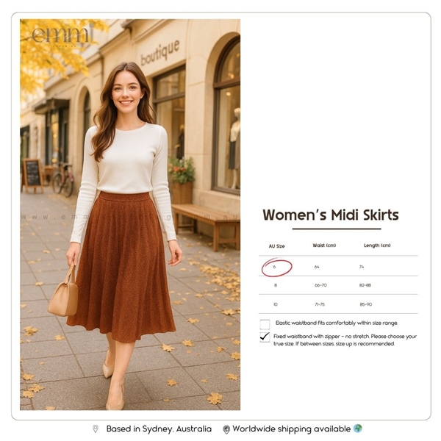Viewport: 441px width, 441px height.
Task: Tick the Elastic waistband checkbox
Action: click(x=265, y=324)
